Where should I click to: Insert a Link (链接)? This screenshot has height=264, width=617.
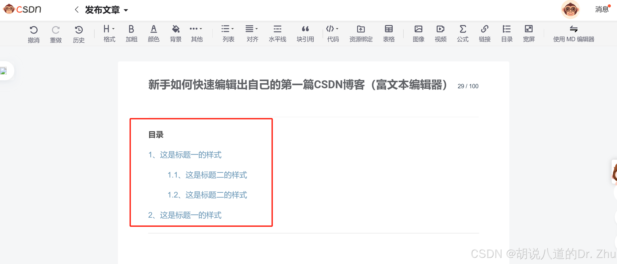pyautogui.click(x=485, y=34)
